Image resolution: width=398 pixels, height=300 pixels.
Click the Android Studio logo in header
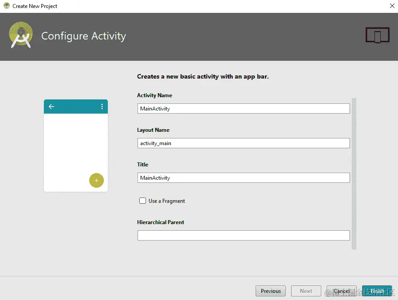(21, 35)
